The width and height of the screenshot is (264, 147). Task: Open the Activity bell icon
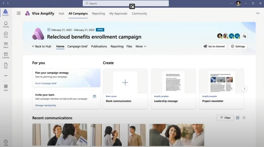pyautogui.click(x=6, y=24)
